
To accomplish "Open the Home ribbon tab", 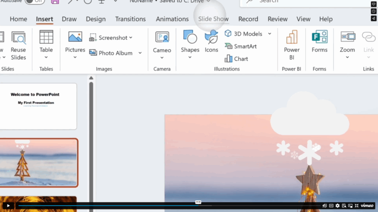I will tap(18, 19).
